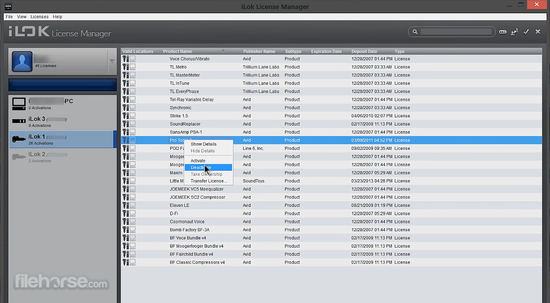The width and height of the screenshot is (550, 303).
Task: Click the user account avatar icon
Action: (22, 61)
